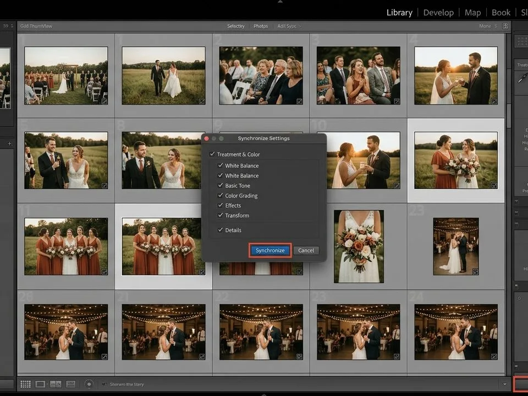Viewport: 528px width, 396px height.
Task: Click the 'Shorwro the Stery' toolbar text
Action: [x=127, y=384]
